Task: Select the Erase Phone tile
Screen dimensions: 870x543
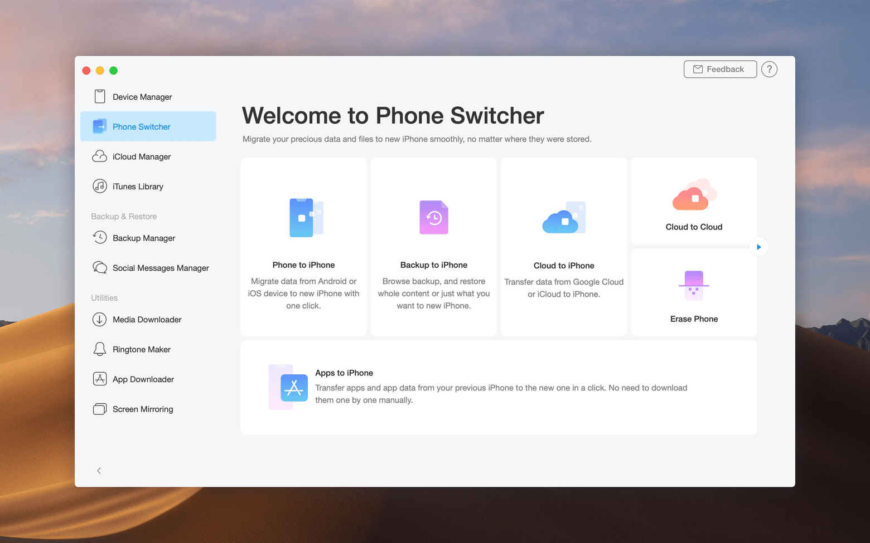Action: coord(694,293)
